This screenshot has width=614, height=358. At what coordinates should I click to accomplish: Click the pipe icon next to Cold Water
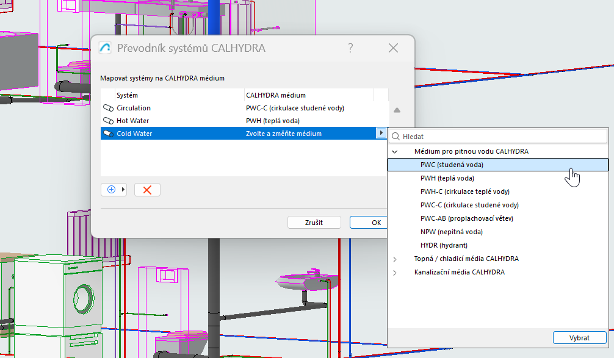[x=108, y=134]
